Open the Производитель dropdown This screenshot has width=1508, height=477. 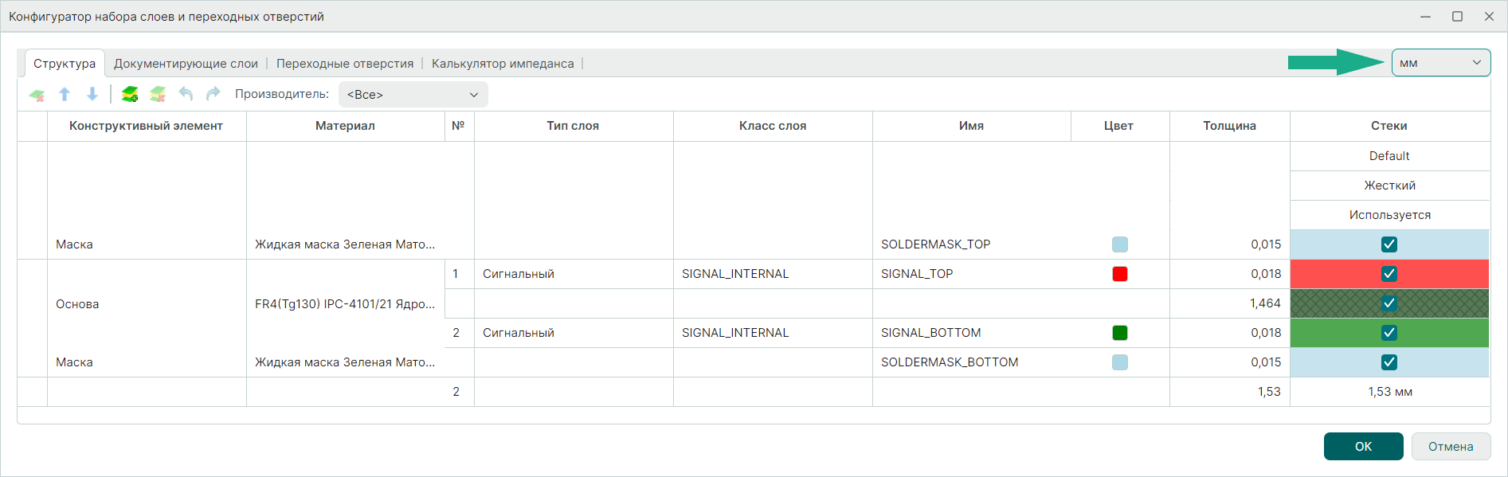click(x=413, y=95)
